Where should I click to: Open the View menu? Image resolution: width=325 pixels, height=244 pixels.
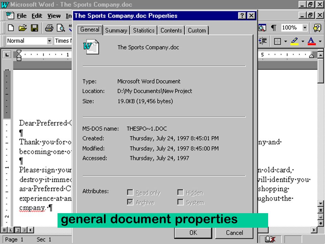point(54,16)
